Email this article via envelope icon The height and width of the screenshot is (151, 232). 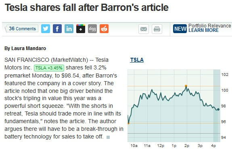pyautogui.click(x=144, y=29)
